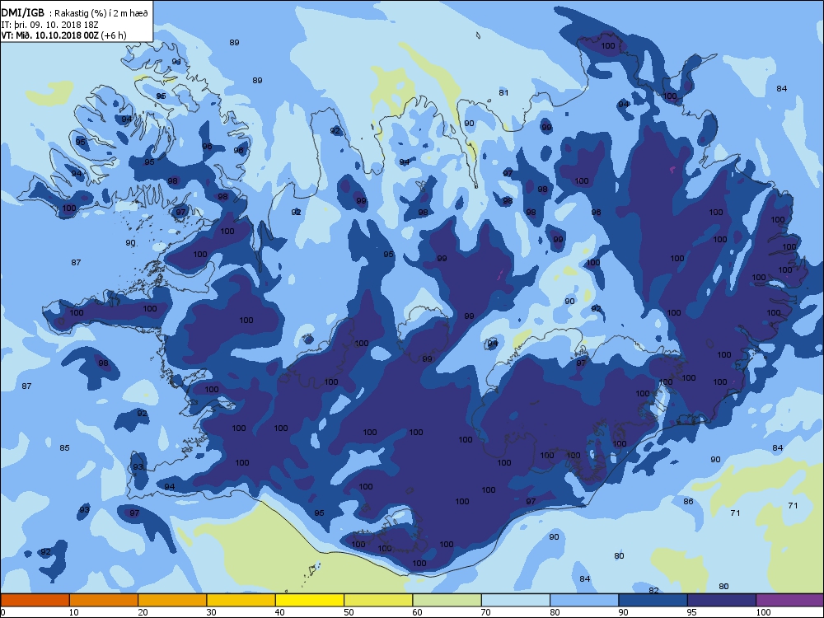
Task: Click the legend tick label 30
Action: 211,612
